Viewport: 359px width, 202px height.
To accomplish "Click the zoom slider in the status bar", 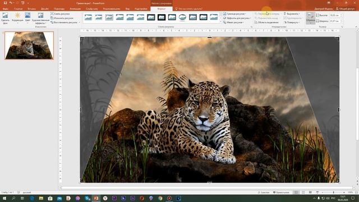I will (333, 192).
